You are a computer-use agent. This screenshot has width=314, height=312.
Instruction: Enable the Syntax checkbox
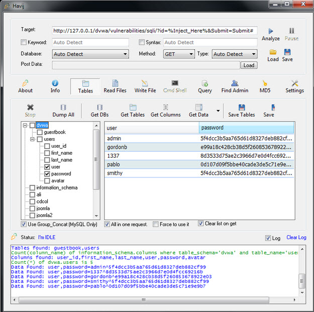(142, 42)
